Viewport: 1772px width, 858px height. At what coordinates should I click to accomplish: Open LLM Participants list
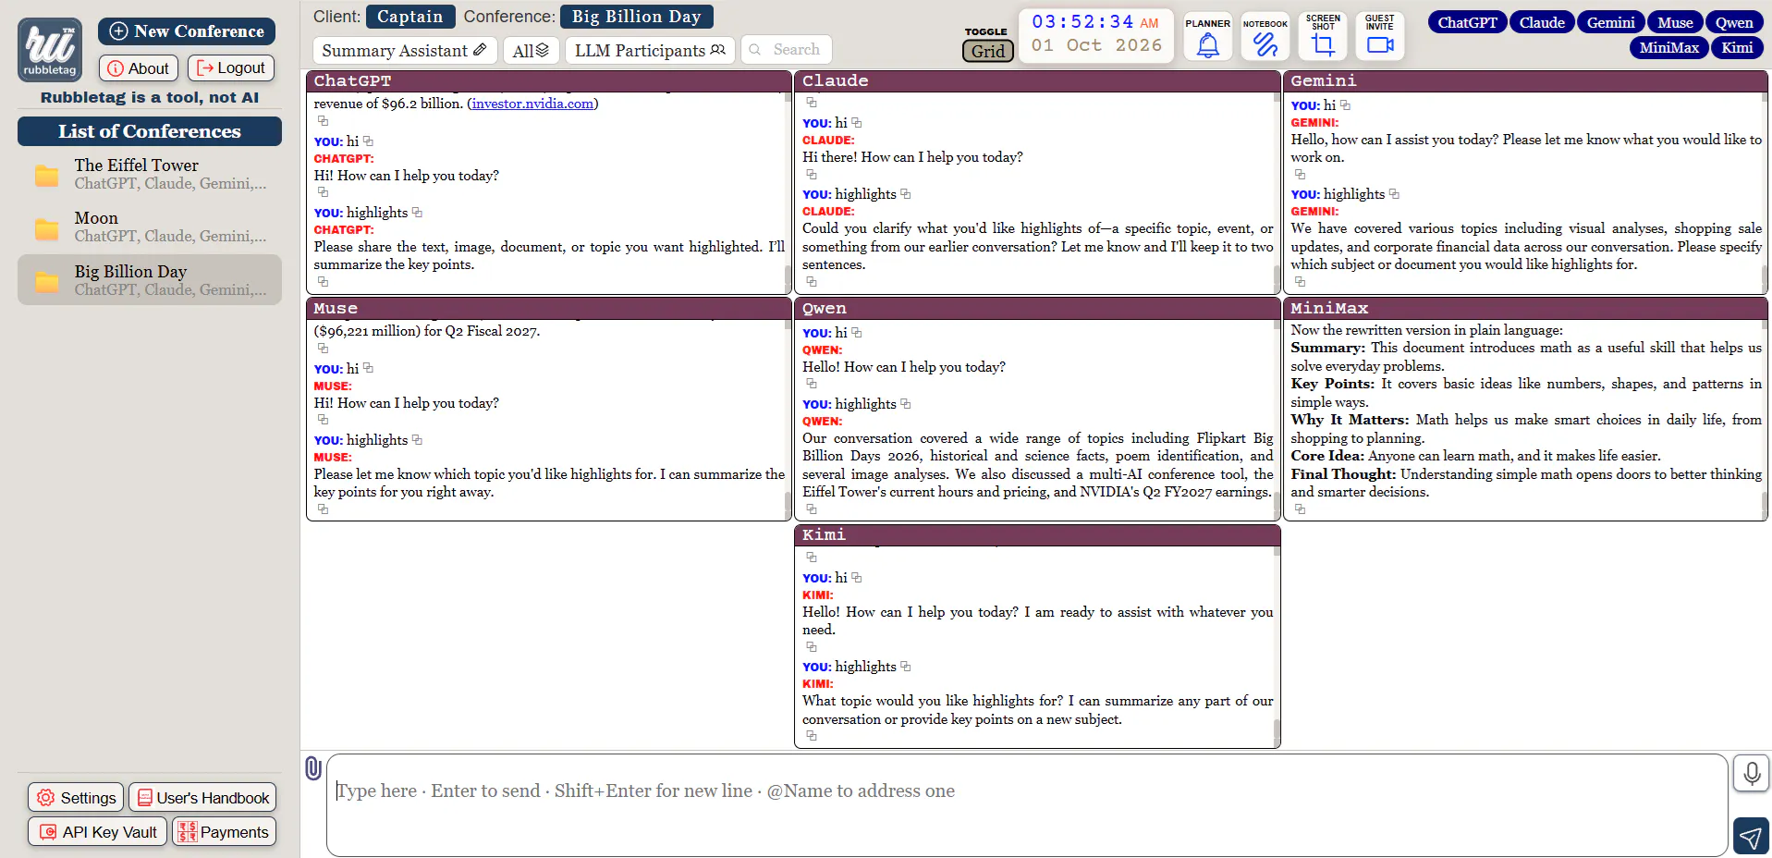click(x=650, y=50)
